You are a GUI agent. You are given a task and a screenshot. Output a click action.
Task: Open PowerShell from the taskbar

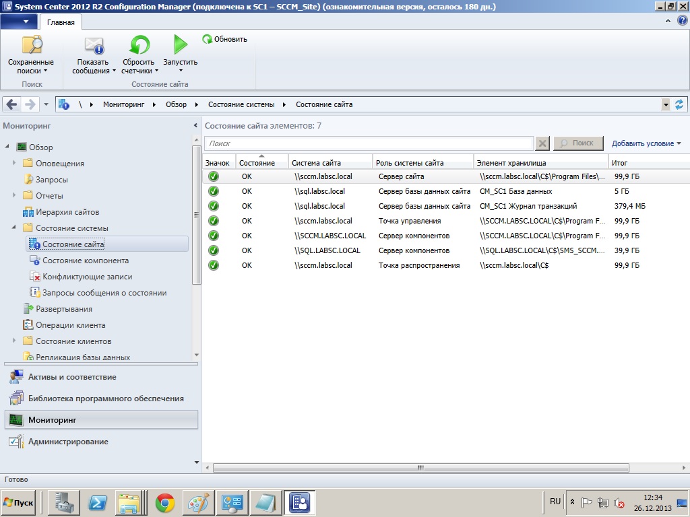click(x=98, y=502)
